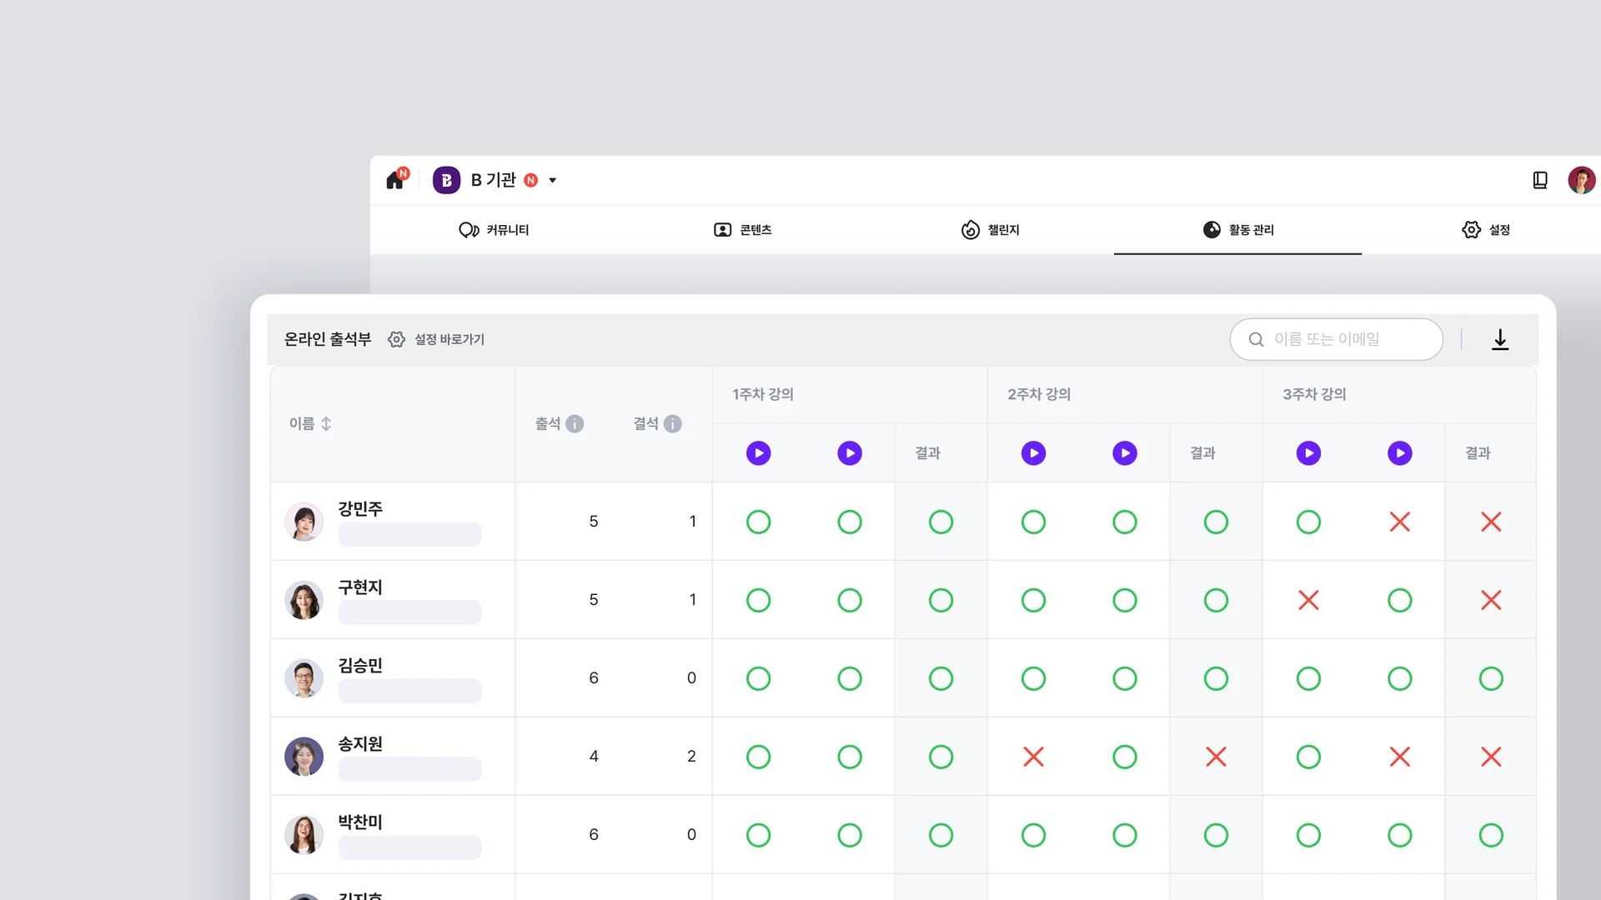This screenshot has width=1601, height=900.
Task: Click the home icon with notification badge
Action: pos(395,180)
